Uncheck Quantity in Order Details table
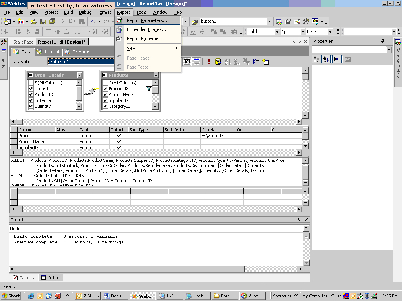The image size is (402, 301). pyautogui.click(x=31, y=106)
